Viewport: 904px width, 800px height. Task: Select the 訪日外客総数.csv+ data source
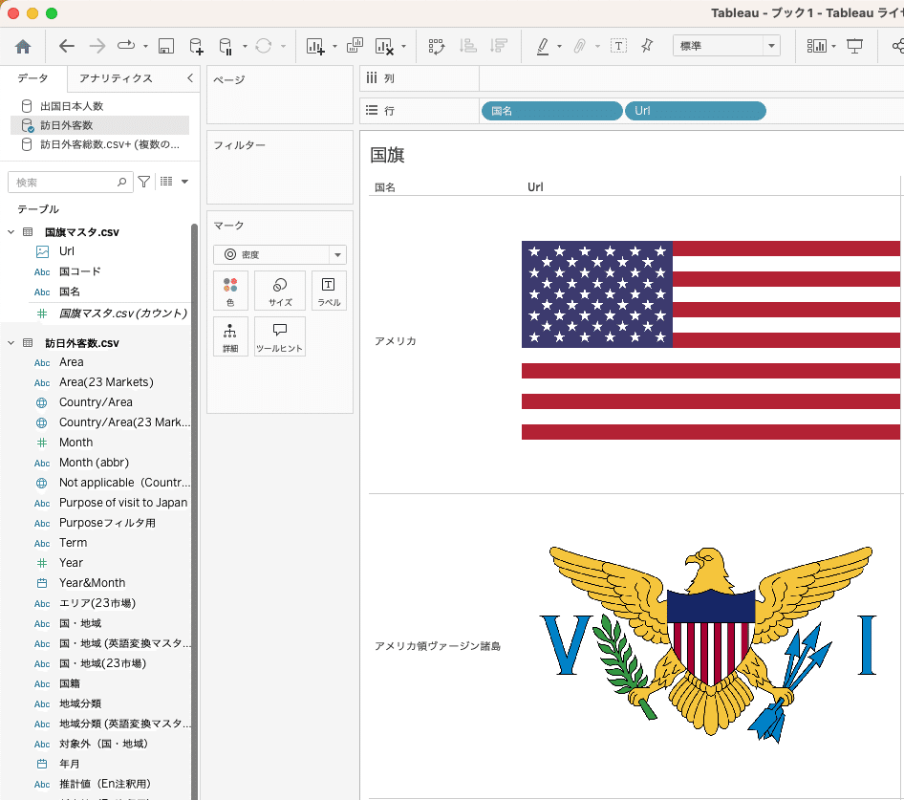(99, 144)
